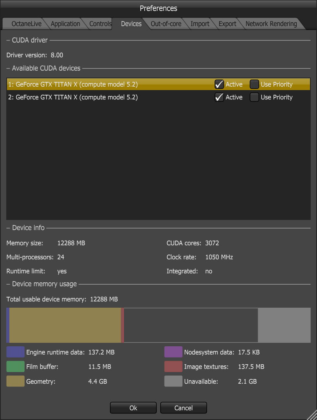Click the purple Nodesystem data swatch
The width and height of the screenshot is (317, 420).
(173, 352)
